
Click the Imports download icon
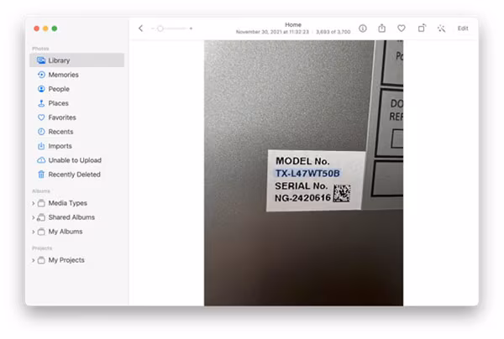(41, 146)
